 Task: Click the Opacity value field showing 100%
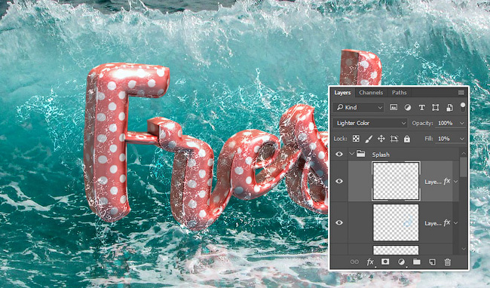446,123
